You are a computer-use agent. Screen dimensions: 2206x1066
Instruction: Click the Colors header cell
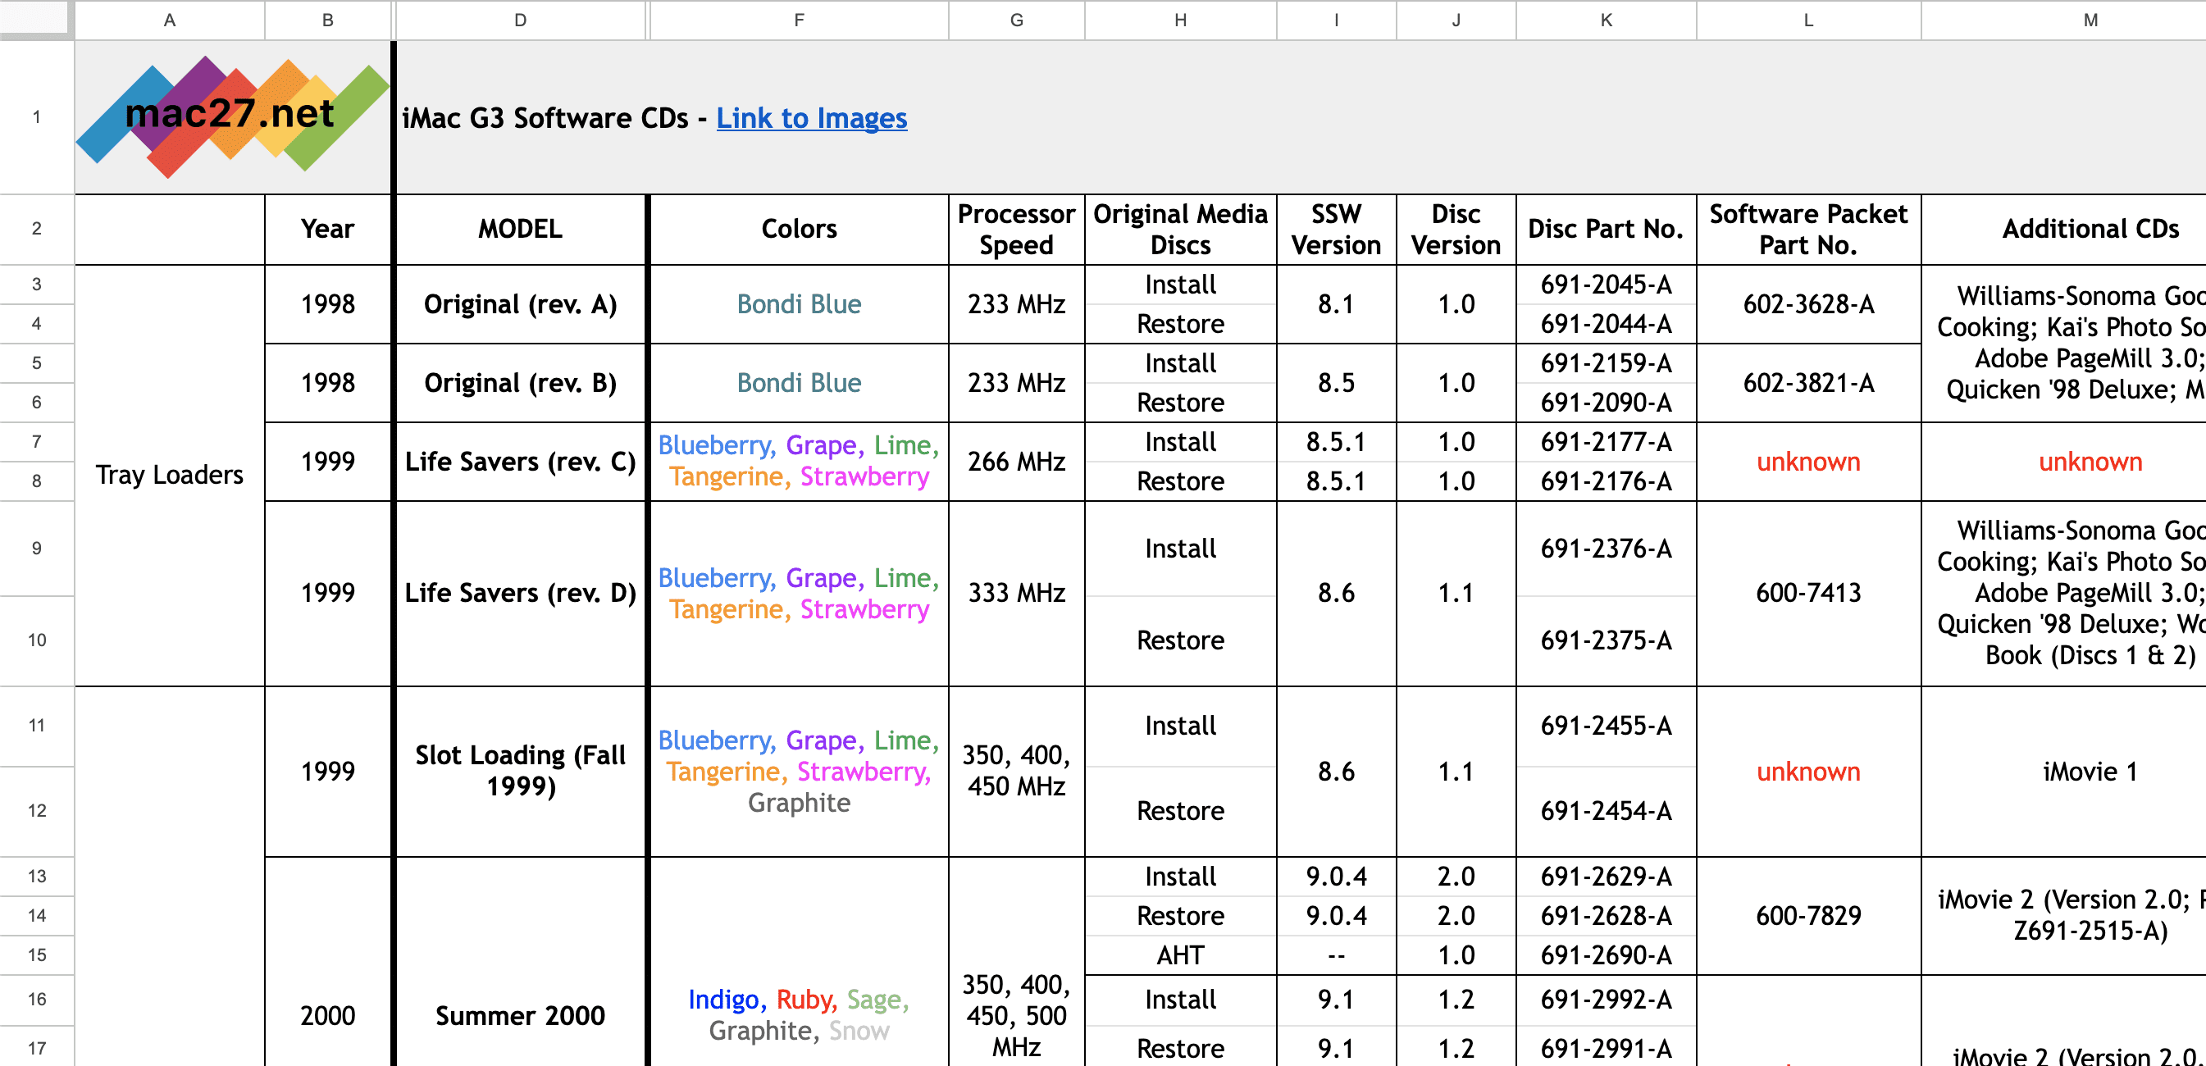click(x=798, y=229)
